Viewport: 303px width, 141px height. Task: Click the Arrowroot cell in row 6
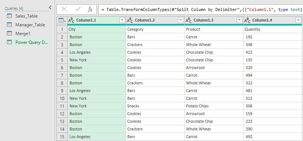(214, 68)
